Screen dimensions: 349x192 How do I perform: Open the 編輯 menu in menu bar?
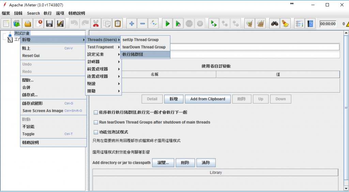click(x=18, y=13)
